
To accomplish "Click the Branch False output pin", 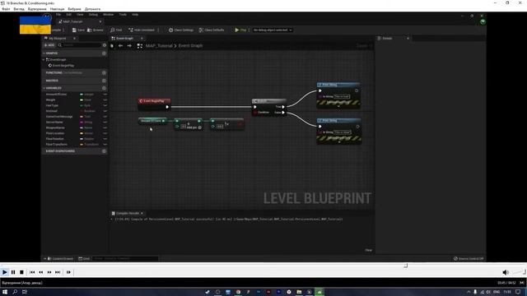I will coord(283,113).
